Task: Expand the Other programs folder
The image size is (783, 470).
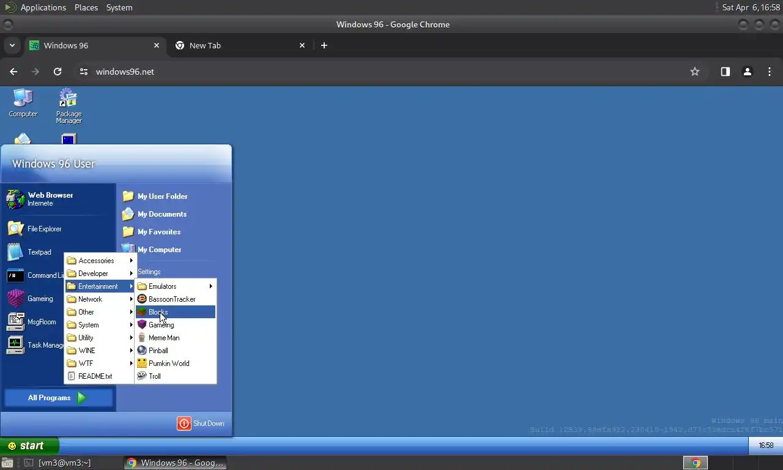Action: click(x=99, y=312)
